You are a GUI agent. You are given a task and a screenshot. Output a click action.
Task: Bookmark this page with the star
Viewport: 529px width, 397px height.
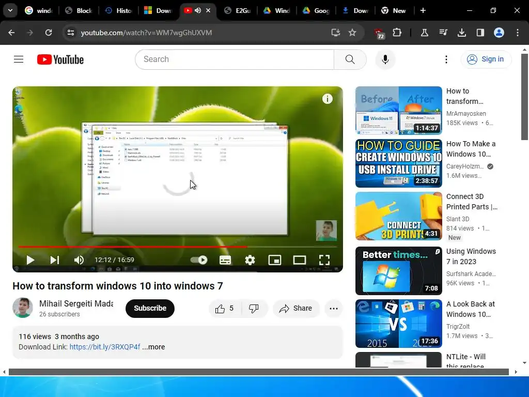pos(352,33)
